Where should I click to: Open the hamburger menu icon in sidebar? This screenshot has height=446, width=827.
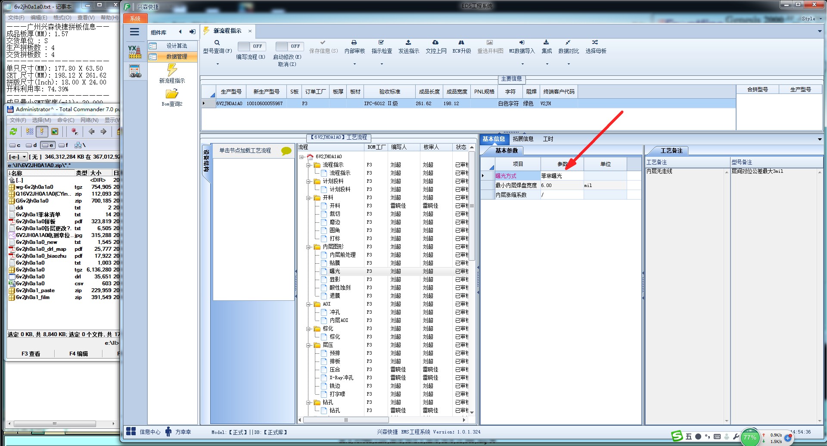point(134,32)
